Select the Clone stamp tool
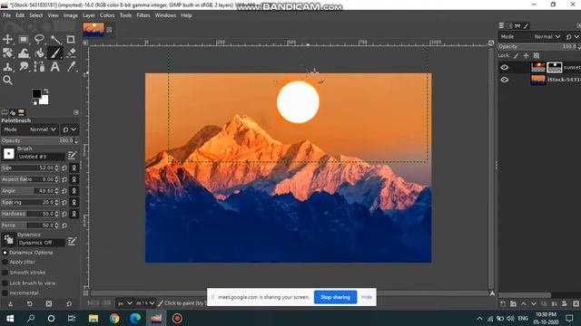This screenshot has width=581, height=326. [7, 67]
